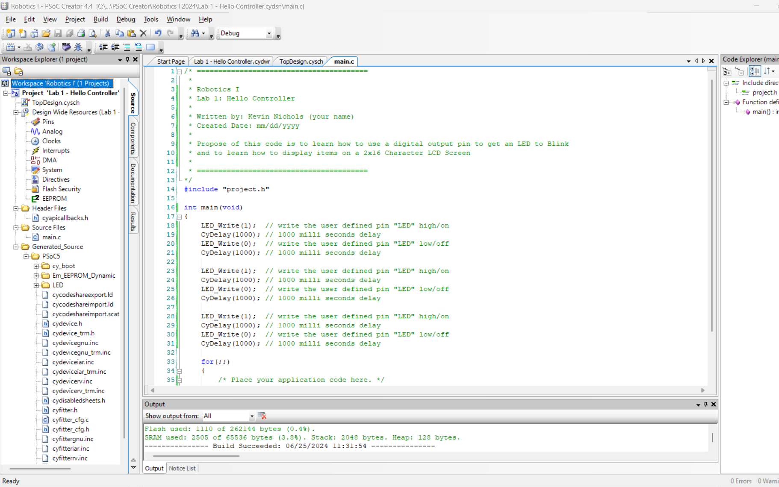This screenshot has height=487, width=779.
Task: Click the Cut scissors icon
Action: tap(108, 33)
